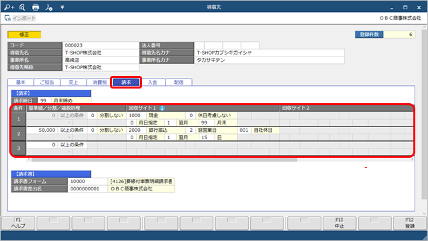The width and height of the screenshot is (428, 241).
Task: Click the F12 登録 button
Action: coord(410,223)
